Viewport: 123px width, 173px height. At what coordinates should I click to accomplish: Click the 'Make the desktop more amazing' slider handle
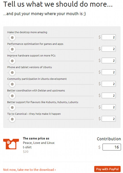click(x=12, y=38)
